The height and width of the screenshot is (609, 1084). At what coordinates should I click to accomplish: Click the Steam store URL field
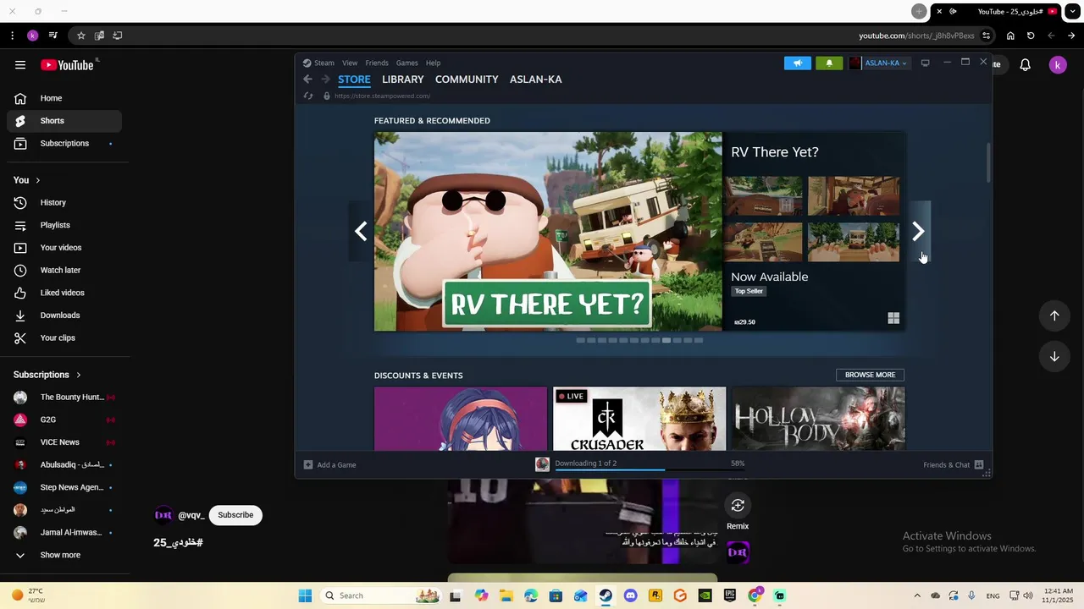pyautogui.click(x=382, y=96)
